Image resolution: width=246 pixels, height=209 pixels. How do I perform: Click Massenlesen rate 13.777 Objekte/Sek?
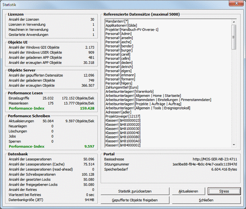79,103
